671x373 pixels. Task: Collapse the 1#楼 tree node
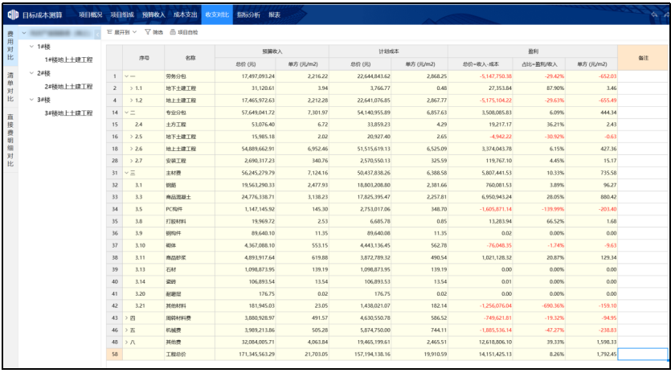31,47
